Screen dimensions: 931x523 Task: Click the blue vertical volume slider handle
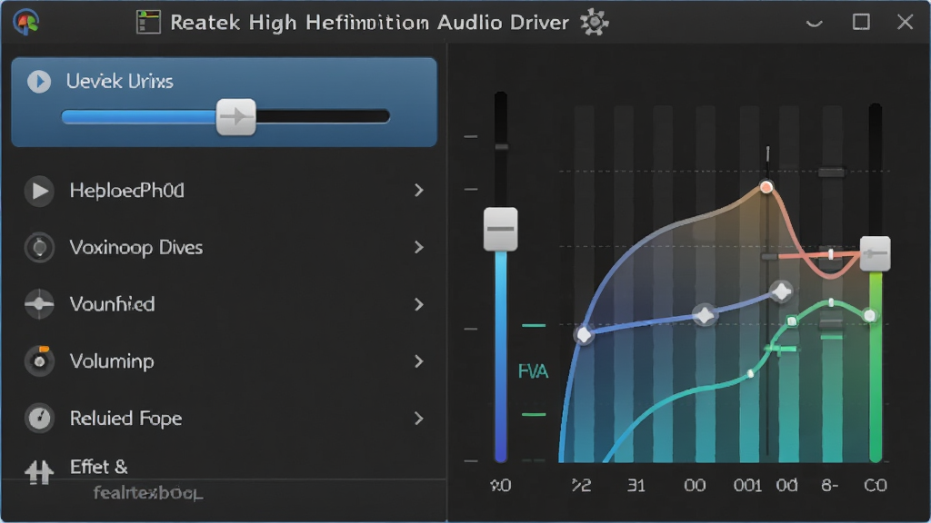point(501,229)
